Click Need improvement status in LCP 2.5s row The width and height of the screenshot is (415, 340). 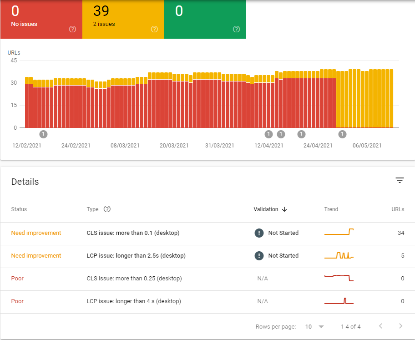coord(36,255)
